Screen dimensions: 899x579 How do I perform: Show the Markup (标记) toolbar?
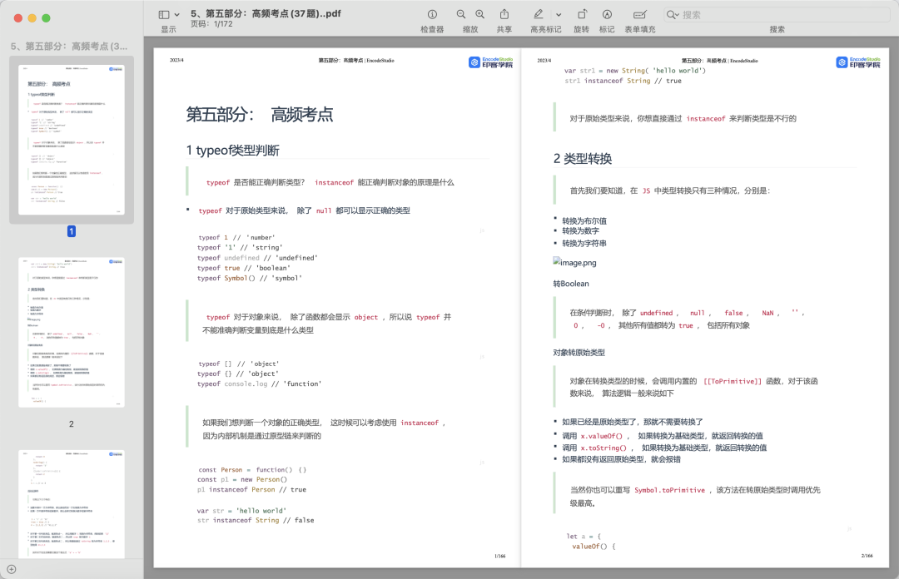coord(607,14)
